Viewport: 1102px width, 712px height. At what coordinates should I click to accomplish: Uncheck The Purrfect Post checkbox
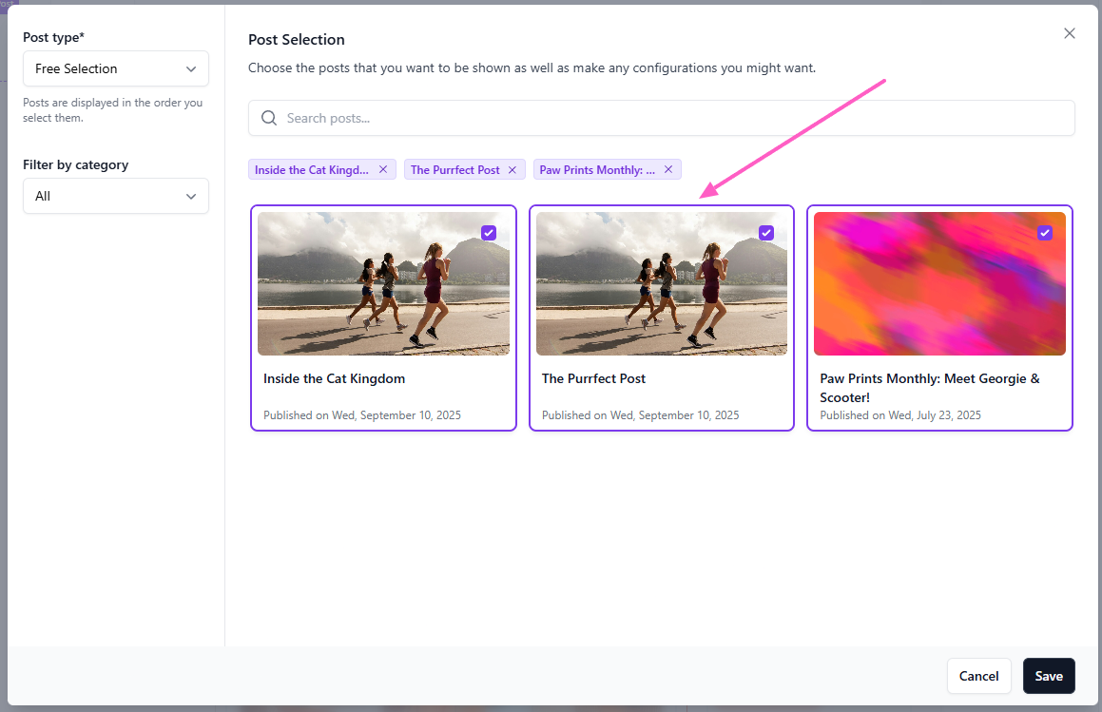(x=766, y=233)
